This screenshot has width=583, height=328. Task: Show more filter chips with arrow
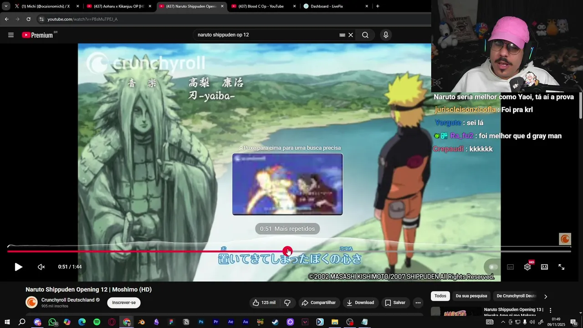pos(546,297)
